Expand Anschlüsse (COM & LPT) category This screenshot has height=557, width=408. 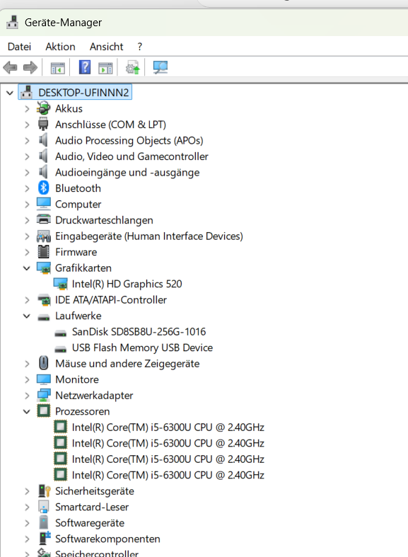pyautogui.click(x=27, y=125)
